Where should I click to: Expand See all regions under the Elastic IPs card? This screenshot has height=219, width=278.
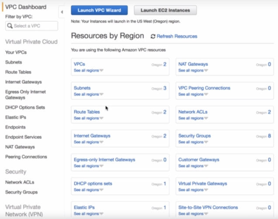pos(88,214)
